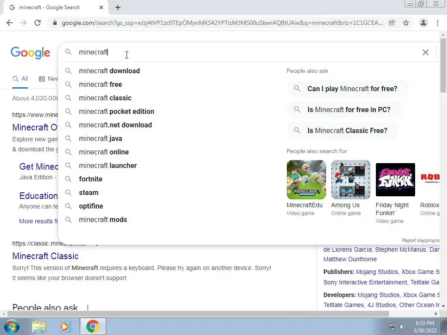Choose the steam suggestion
This screenshot has height=335, width=447.
click(89, 192)
